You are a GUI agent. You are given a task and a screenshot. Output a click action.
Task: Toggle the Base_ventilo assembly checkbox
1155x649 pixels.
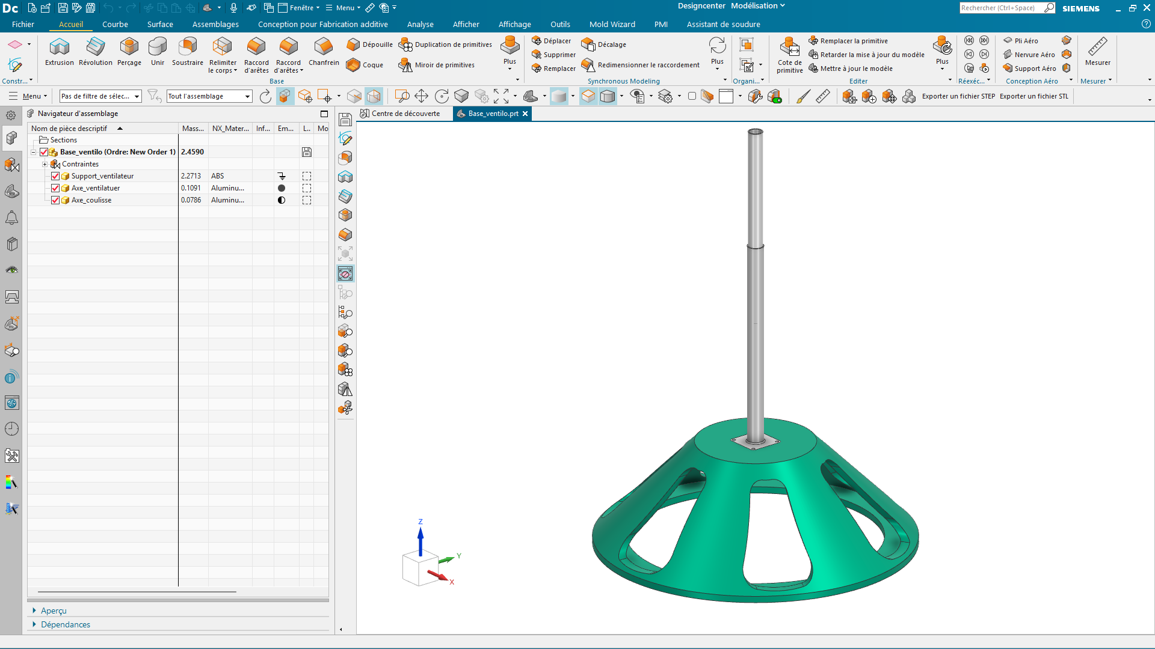44,152
